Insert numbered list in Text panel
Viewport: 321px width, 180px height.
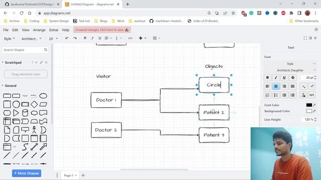tap(267, 95)
